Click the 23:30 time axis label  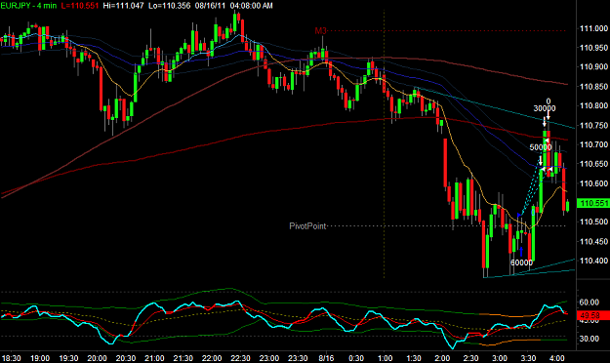(298, 358)
